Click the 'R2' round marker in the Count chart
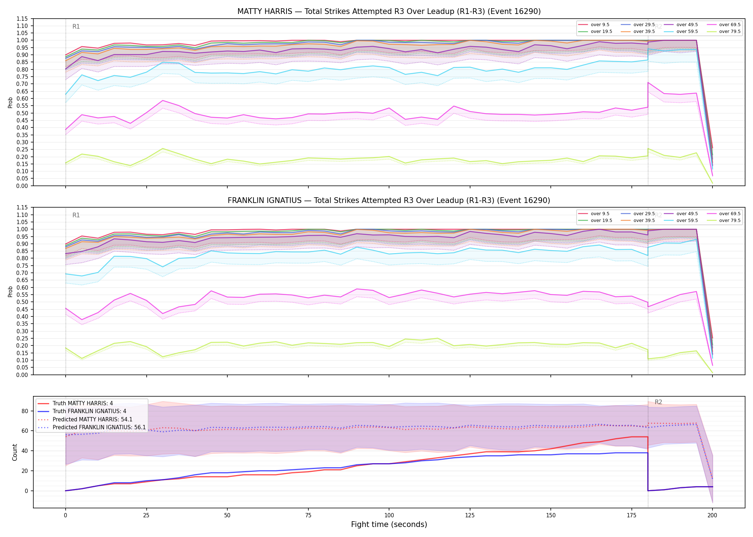753x537 pixels. pos(658,402)
